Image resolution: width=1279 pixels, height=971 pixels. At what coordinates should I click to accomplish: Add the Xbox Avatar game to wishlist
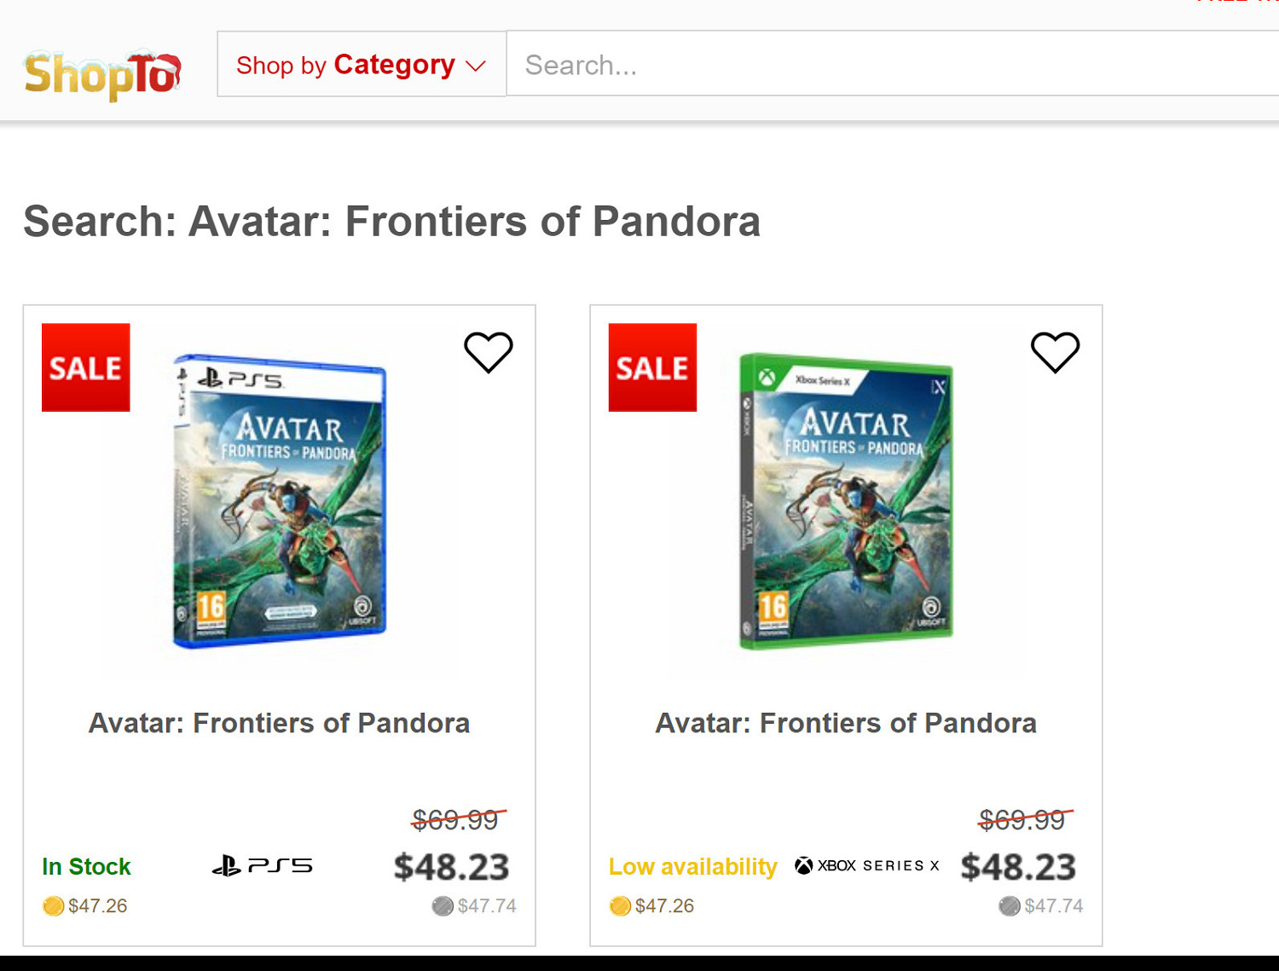[x=1055, y=352]
